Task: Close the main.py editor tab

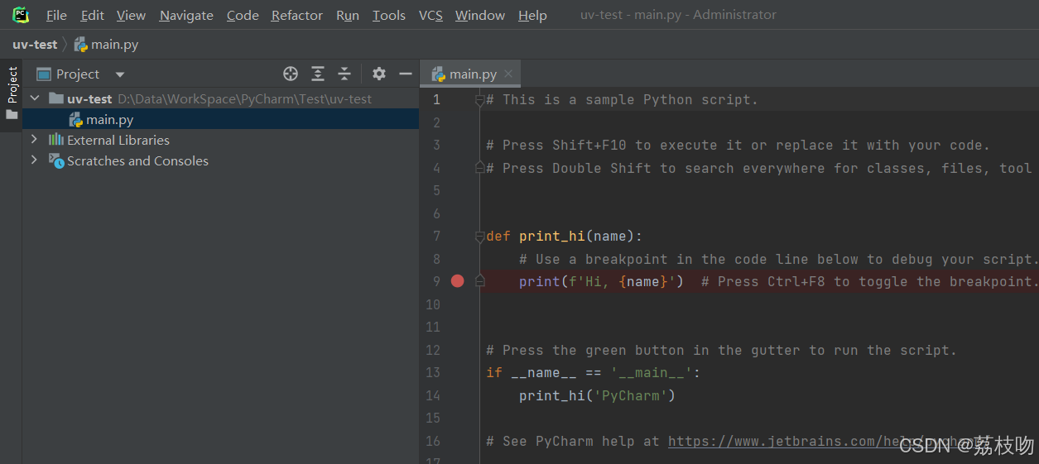Action: 508,74
